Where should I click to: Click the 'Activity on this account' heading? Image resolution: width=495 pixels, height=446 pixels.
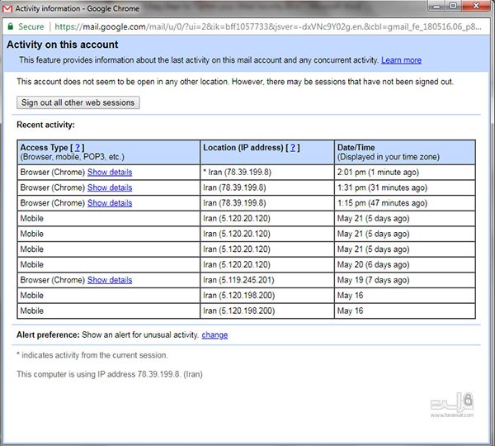[63, 45]
